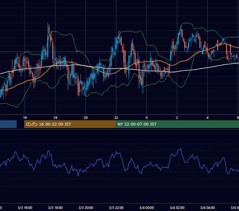Click the 20 hour label on price chart axis

86,117
